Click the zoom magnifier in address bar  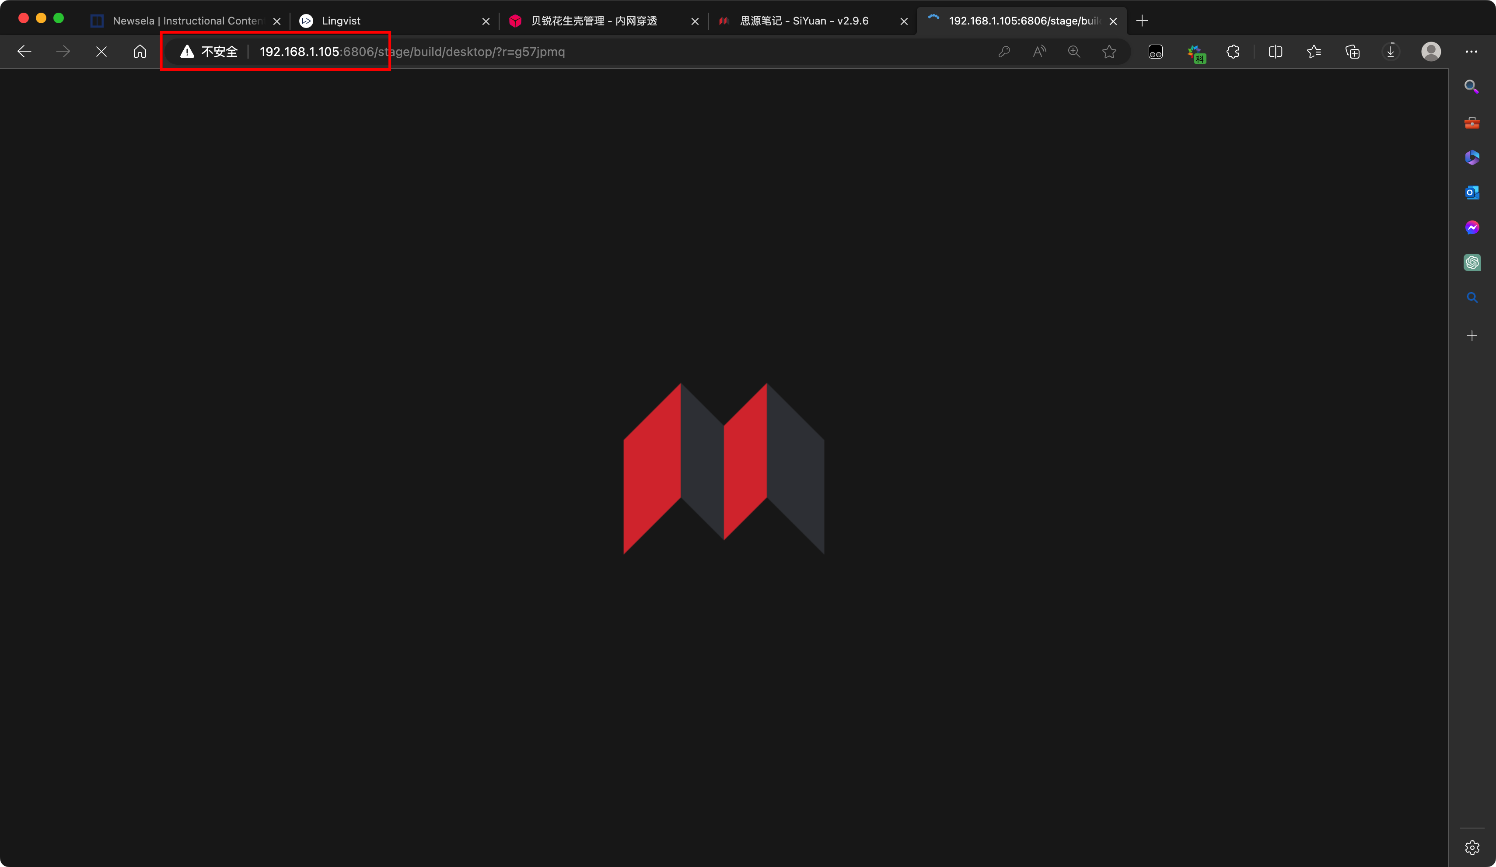(x=1074, y=52)
